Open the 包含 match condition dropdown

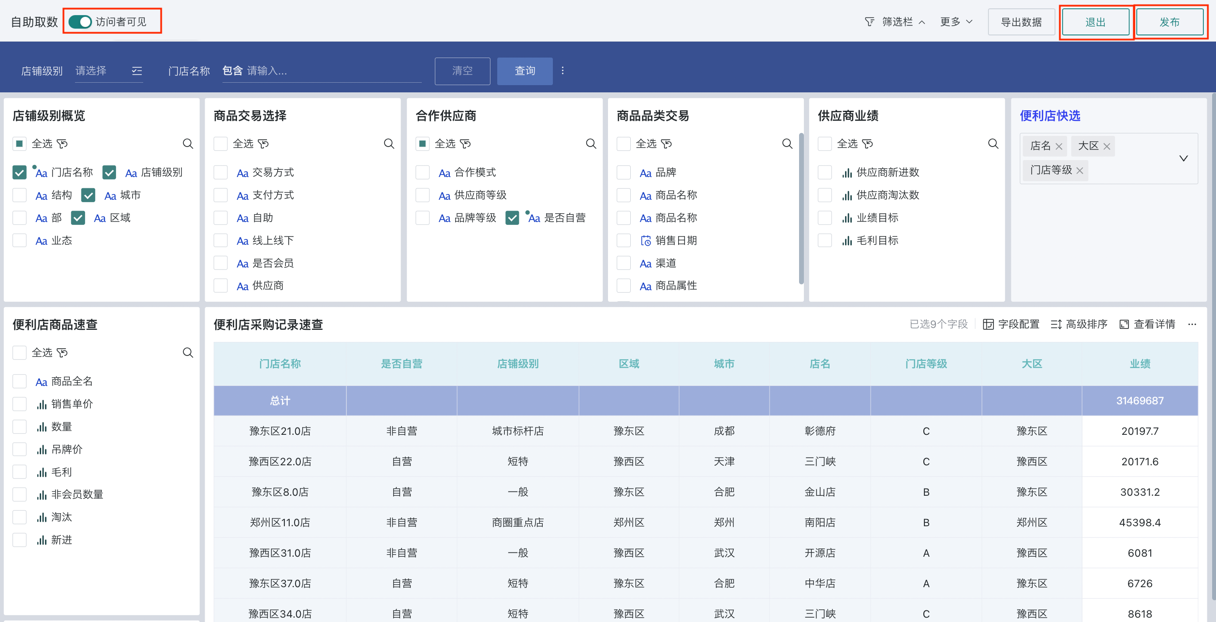point(233,71)
